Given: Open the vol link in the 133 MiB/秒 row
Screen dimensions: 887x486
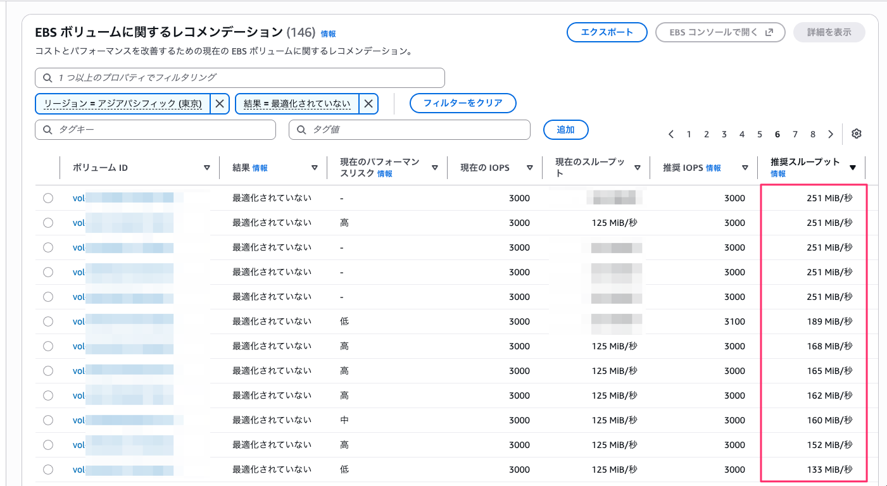Looking at the screenshot, I should click(x=79, y=470).
